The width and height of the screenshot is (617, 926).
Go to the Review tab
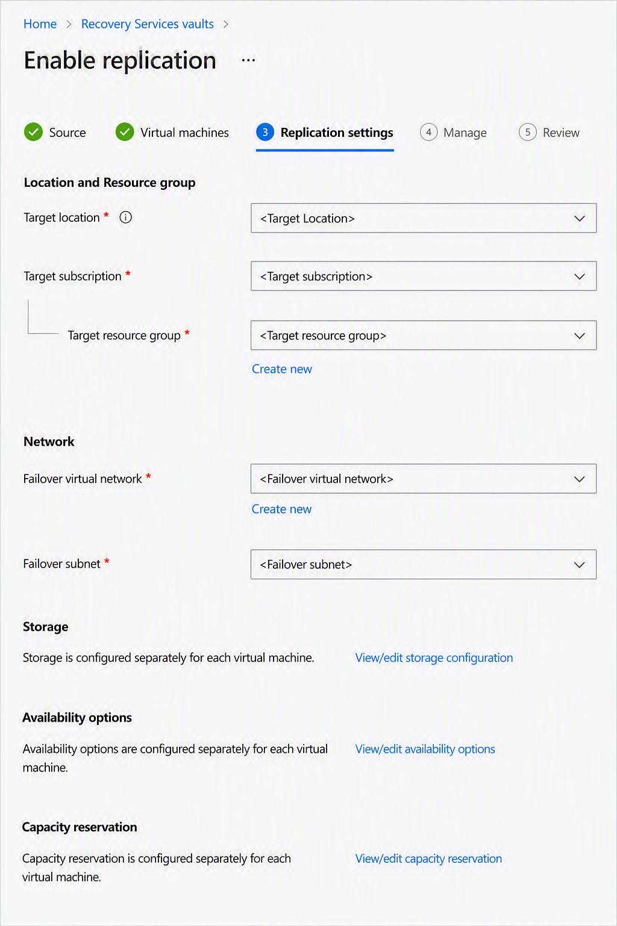[550, 133]
